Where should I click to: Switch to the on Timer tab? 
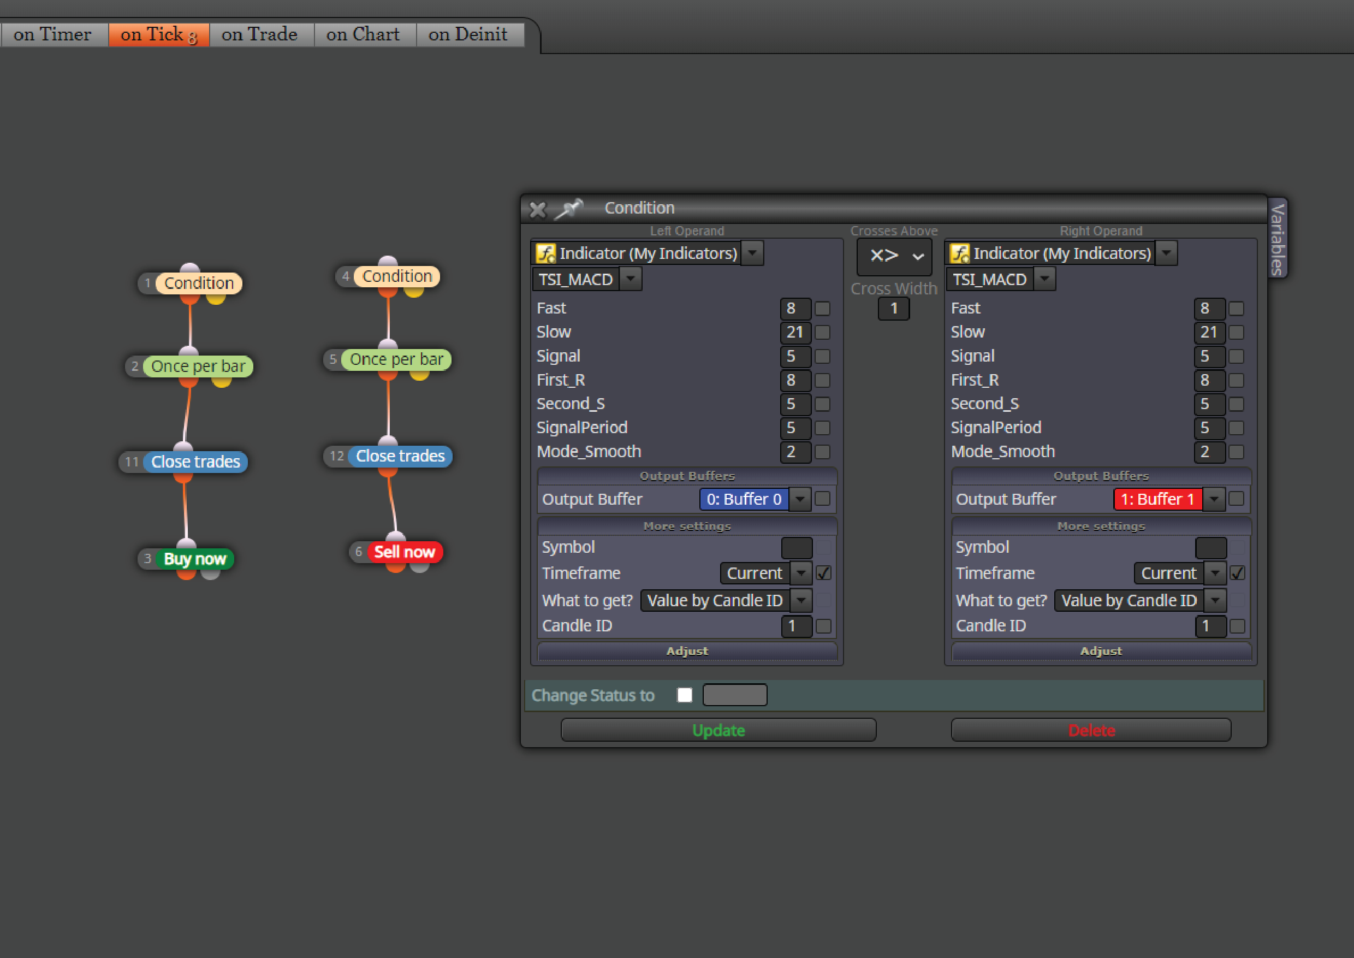[x=52, y=35]
